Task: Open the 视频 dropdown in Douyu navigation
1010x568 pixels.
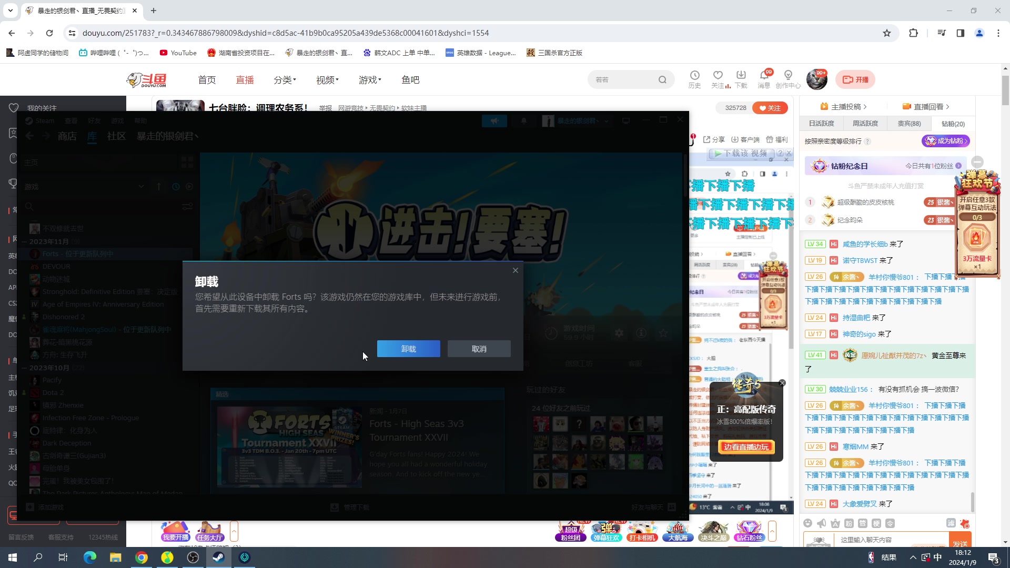Action: [326, 79]
